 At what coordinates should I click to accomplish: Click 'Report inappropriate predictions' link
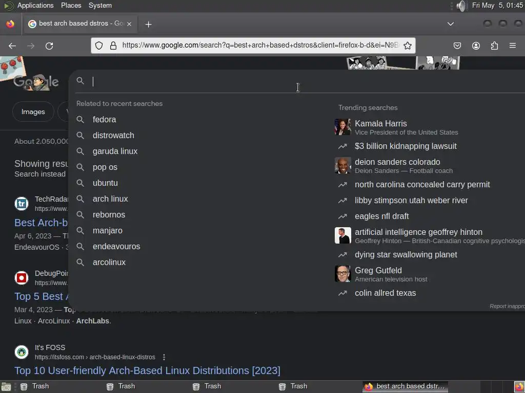point(507,306)
